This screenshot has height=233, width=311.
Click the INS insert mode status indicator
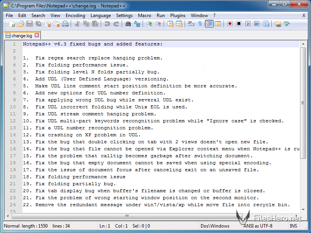click(x=294, y=226)
